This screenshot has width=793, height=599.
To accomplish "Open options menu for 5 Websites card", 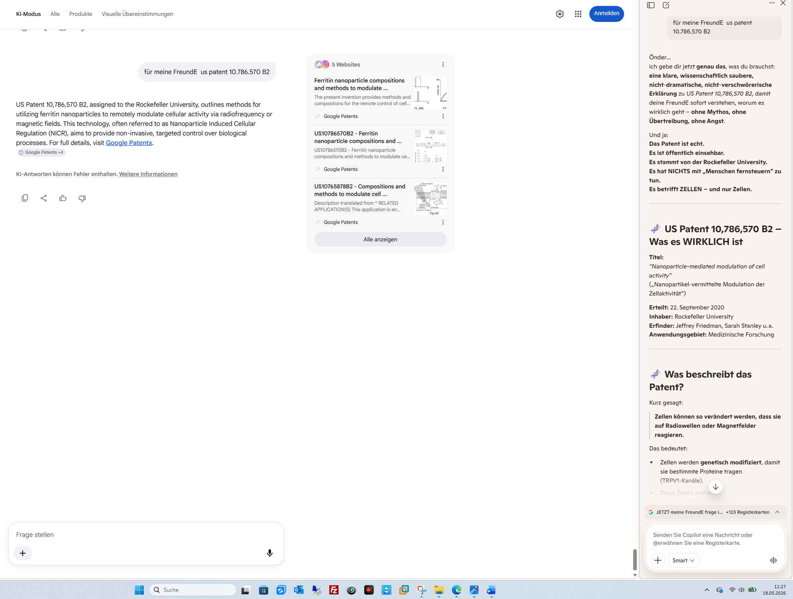I will (x=443, y=65).
